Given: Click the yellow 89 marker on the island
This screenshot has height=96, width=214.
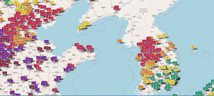Looking at the screenshot, I should pyautogui.click(x=193, y=47).
